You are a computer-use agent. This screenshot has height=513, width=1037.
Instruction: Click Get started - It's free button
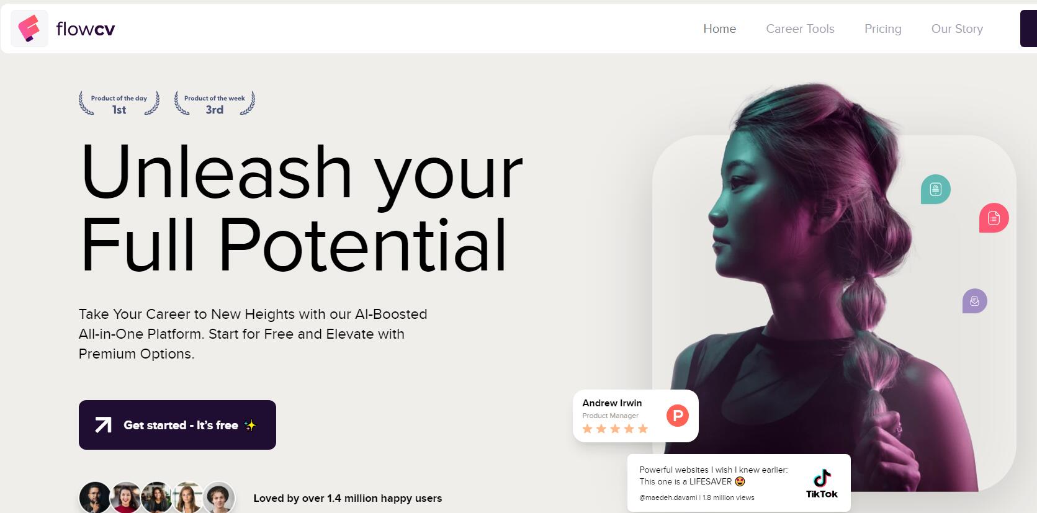177,425
